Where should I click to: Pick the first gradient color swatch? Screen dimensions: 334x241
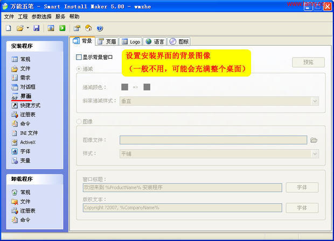pyautogui.click(x=124, y=87)
